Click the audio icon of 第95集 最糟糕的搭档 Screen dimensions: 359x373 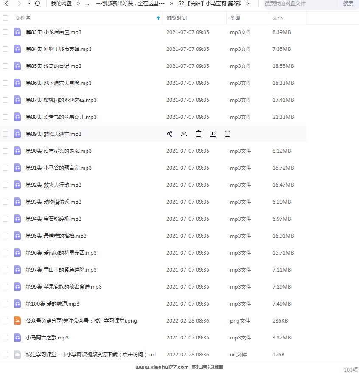pos(17,236)
